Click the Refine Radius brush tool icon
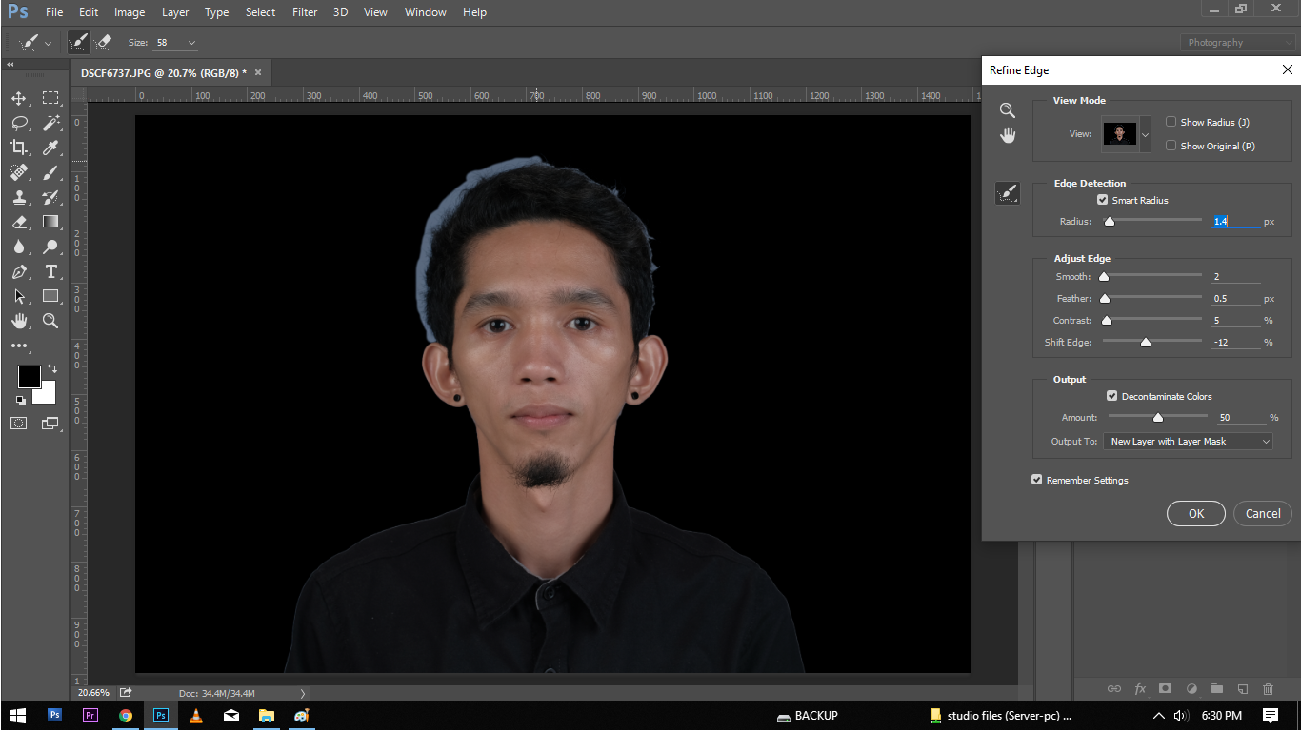 point(1007,193)
